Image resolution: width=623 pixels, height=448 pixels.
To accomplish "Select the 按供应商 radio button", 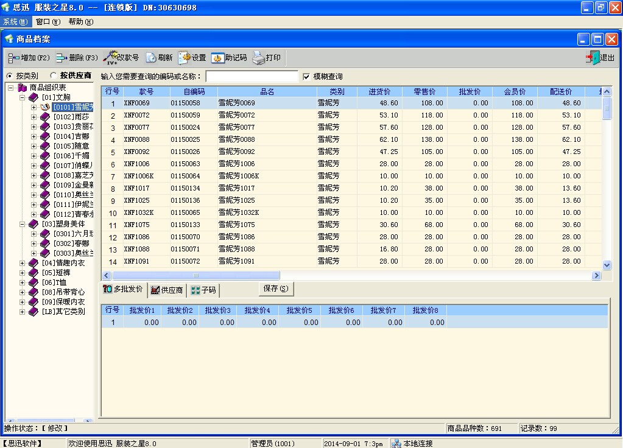I will pos(54,76).
